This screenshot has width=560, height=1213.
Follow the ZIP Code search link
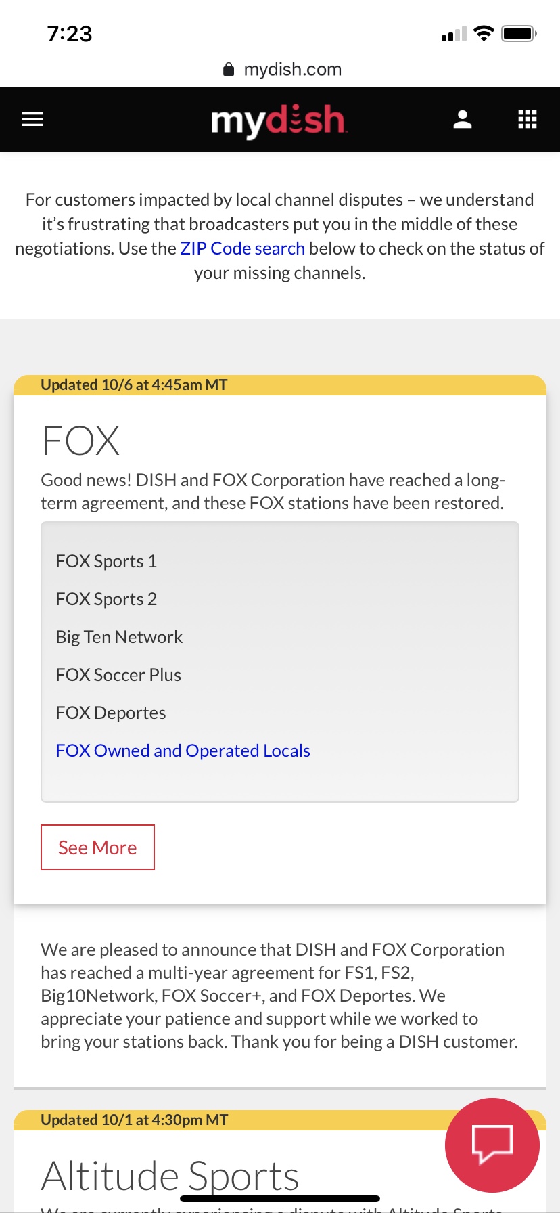pos(242,248)
